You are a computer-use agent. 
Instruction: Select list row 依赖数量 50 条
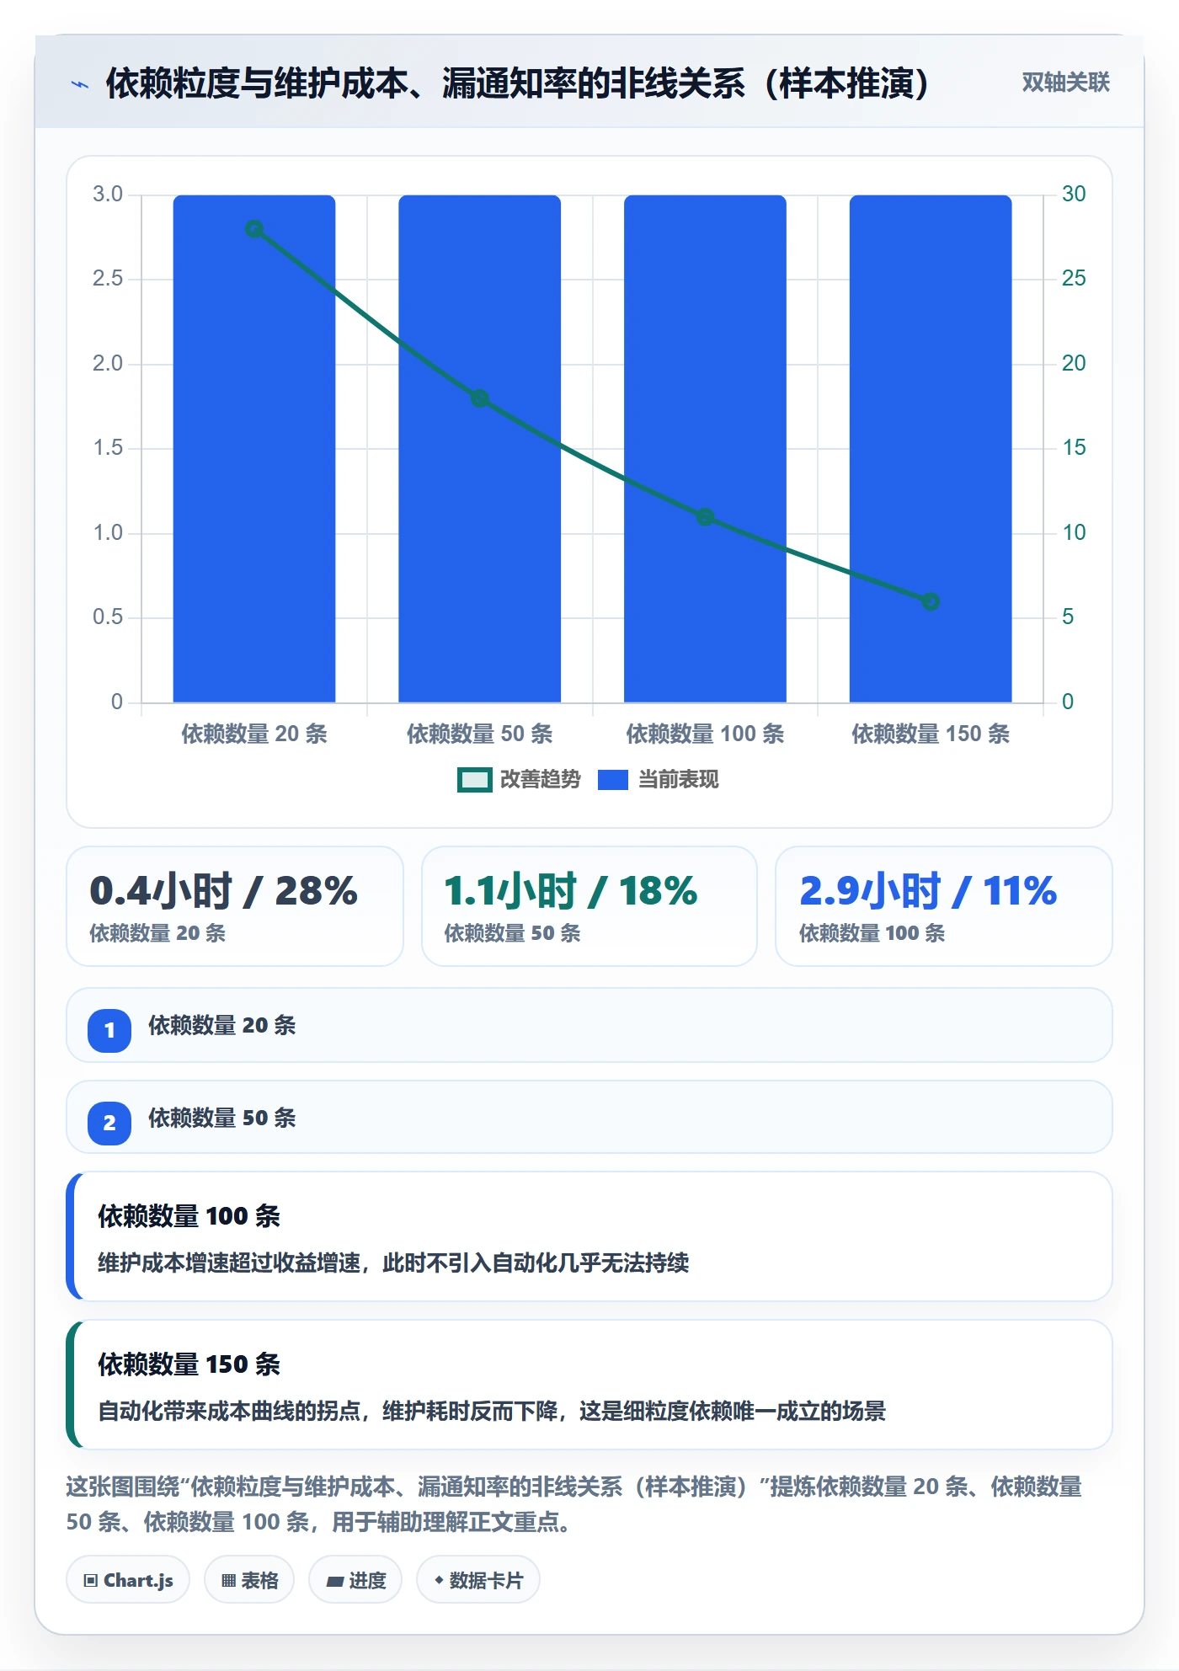tap(589, 1118)
